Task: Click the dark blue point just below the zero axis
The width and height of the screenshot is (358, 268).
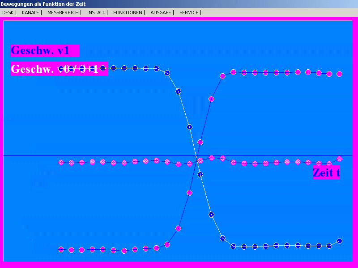Action: [200, 174]
